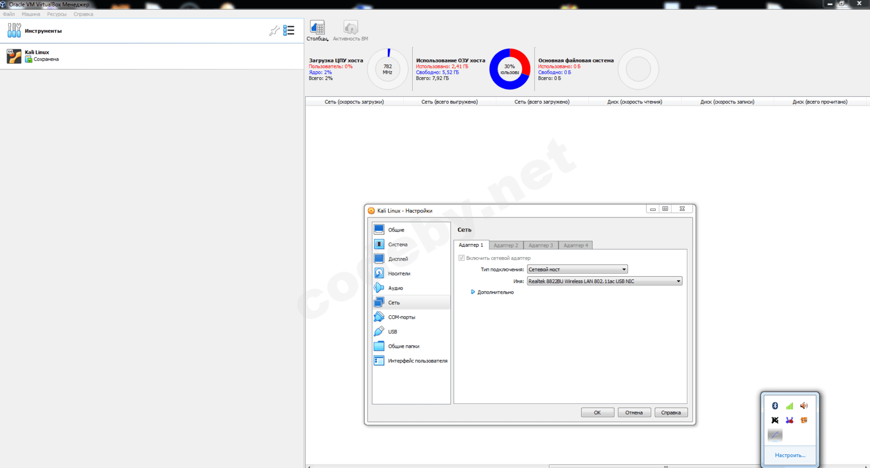The height and width of the screenshot is (468, 870).
Task: Click the Отмена button
Action: (634, 413)
